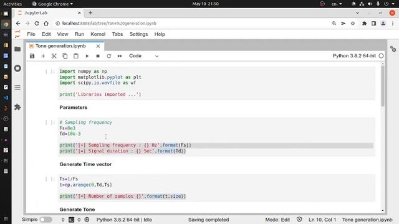Click the Generate Tone heading
This screenshot has height=224, width=399.
tap(77, 210)
